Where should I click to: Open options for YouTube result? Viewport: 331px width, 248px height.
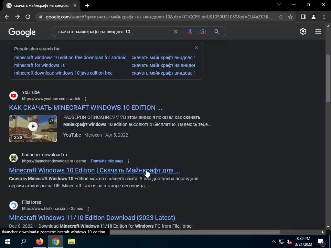(85, 99)
